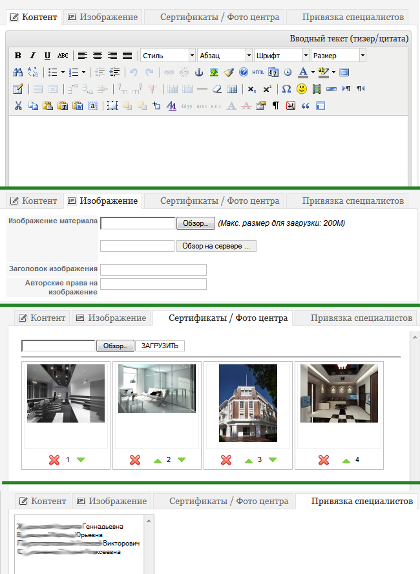The width and height of the screenshot is (420, 574).
Task: Select the specialist ending in Викторович
Action: (78, 543)
